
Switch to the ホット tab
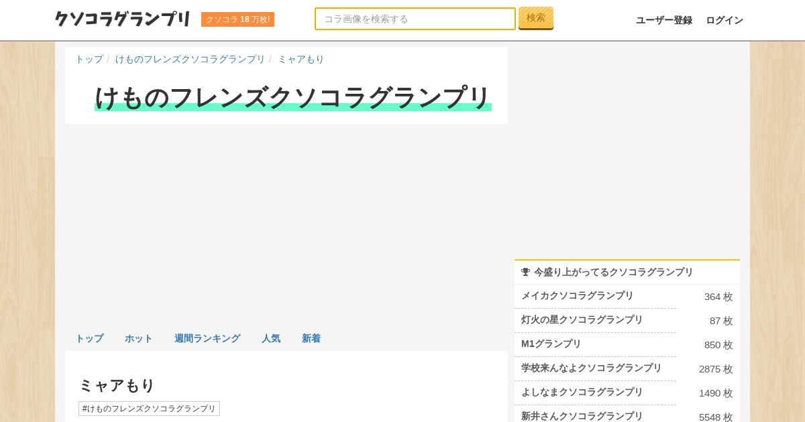coord(139,338)
